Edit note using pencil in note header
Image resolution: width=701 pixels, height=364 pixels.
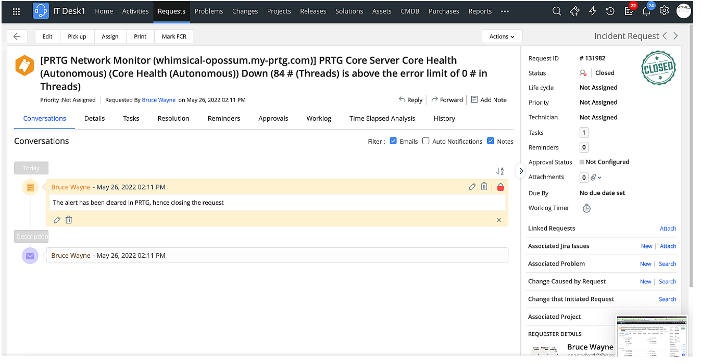click(x=472, y=186)
